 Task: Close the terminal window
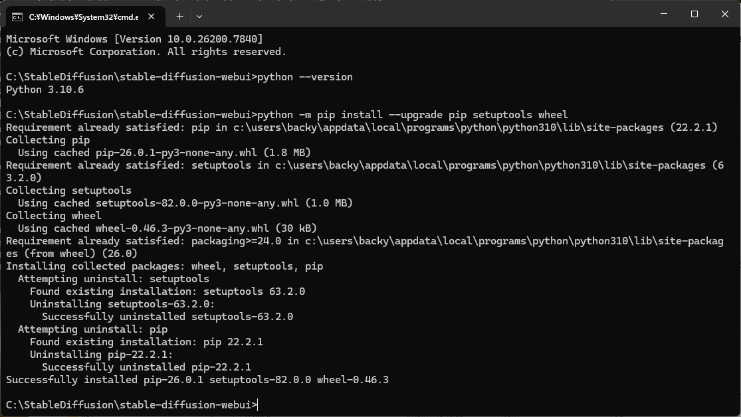coord(725,14)
